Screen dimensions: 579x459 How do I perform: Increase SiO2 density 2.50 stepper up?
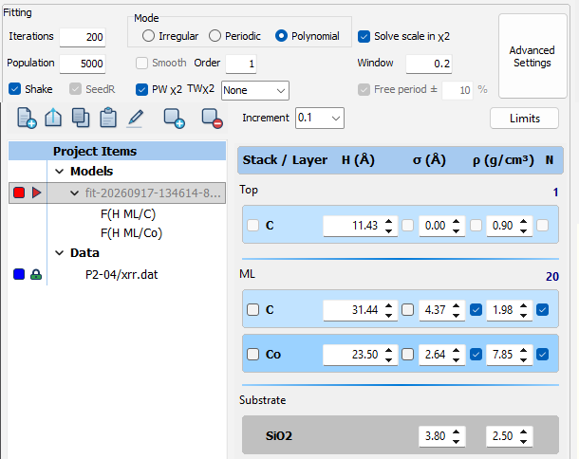(524, 431)
